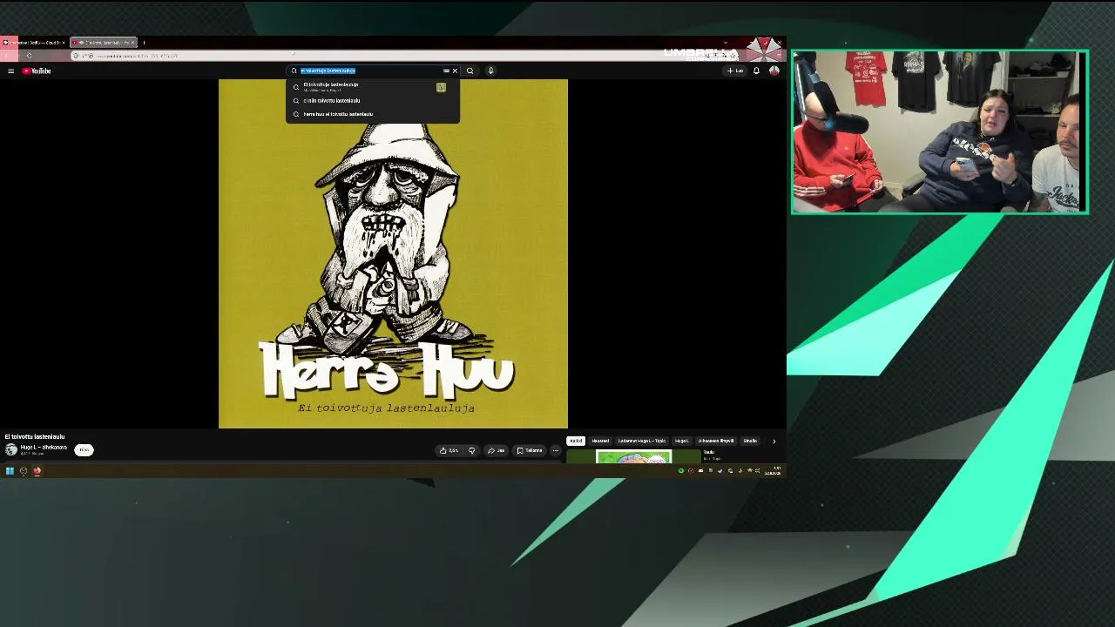Screen dimensions: 1115x627
Task: Open the account avatar menu
Action: [774, 71]
